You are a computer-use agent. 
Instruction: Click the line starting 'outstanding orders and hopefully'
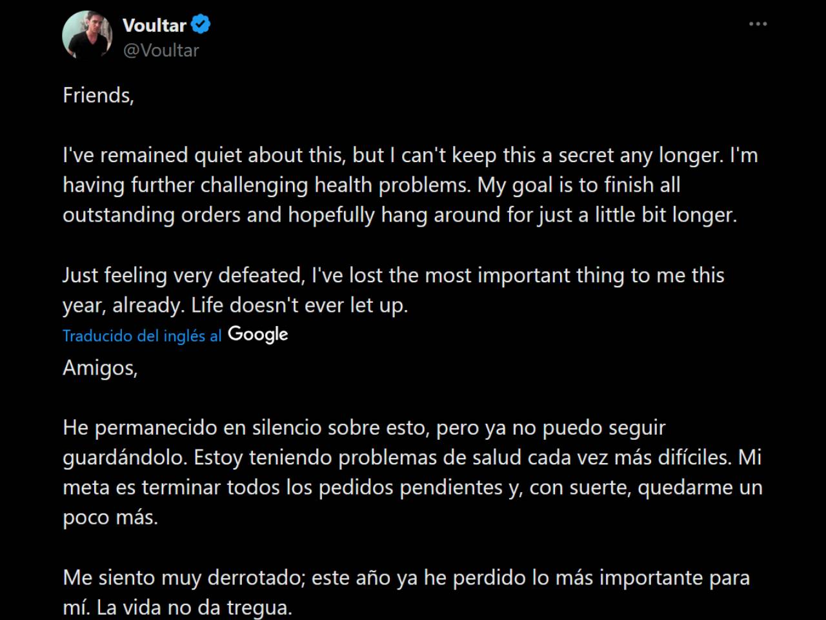tap(399, 215)
